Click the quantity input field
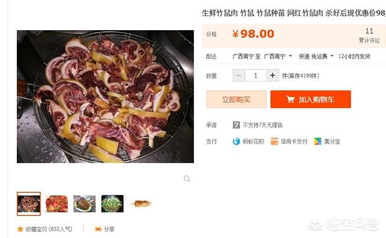386x238 pixels. [256, 76]
